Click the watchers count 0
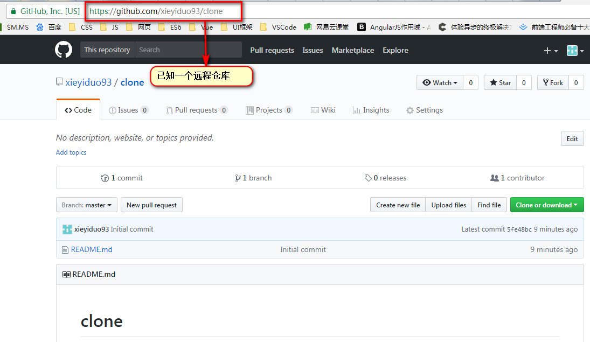 tap(471, 83)
